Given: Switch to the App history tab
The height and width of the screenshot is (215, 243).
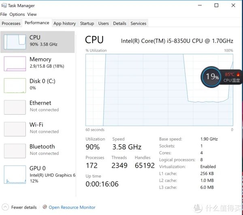Looking at the screenshot, I should tap(64, 23).
